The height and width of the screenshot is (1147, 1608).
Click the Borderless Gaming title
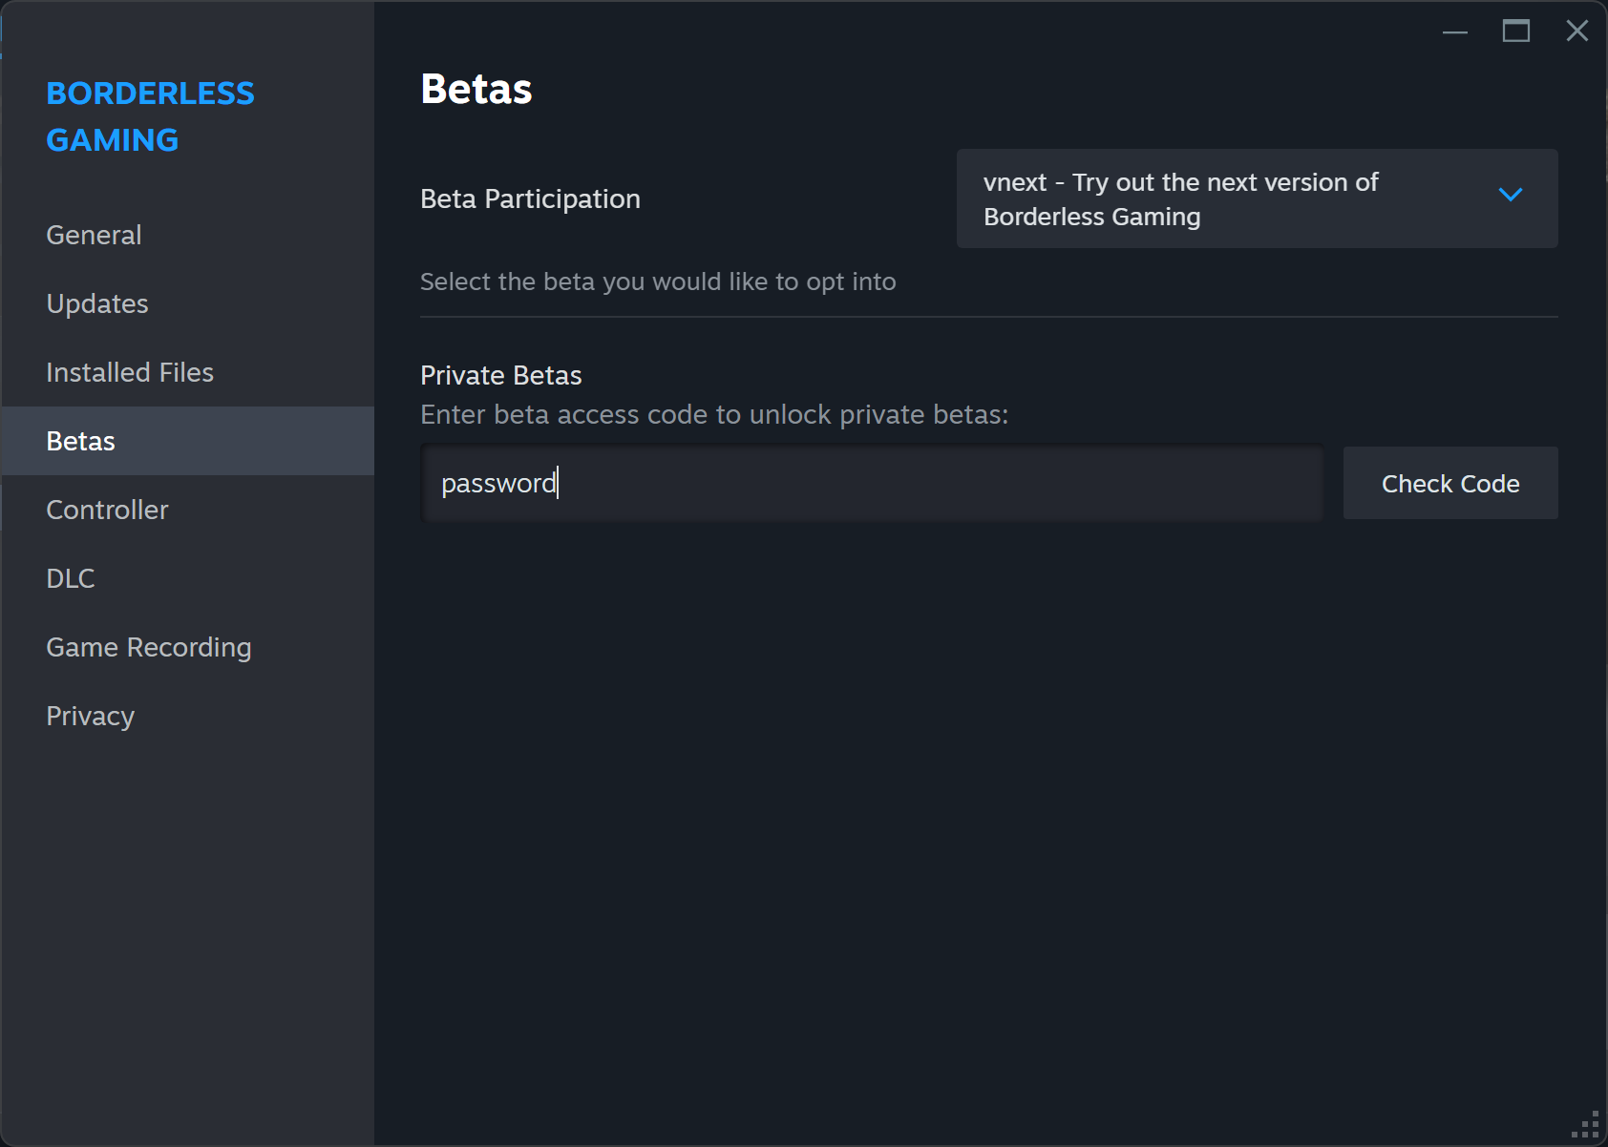tap(150, 116)
